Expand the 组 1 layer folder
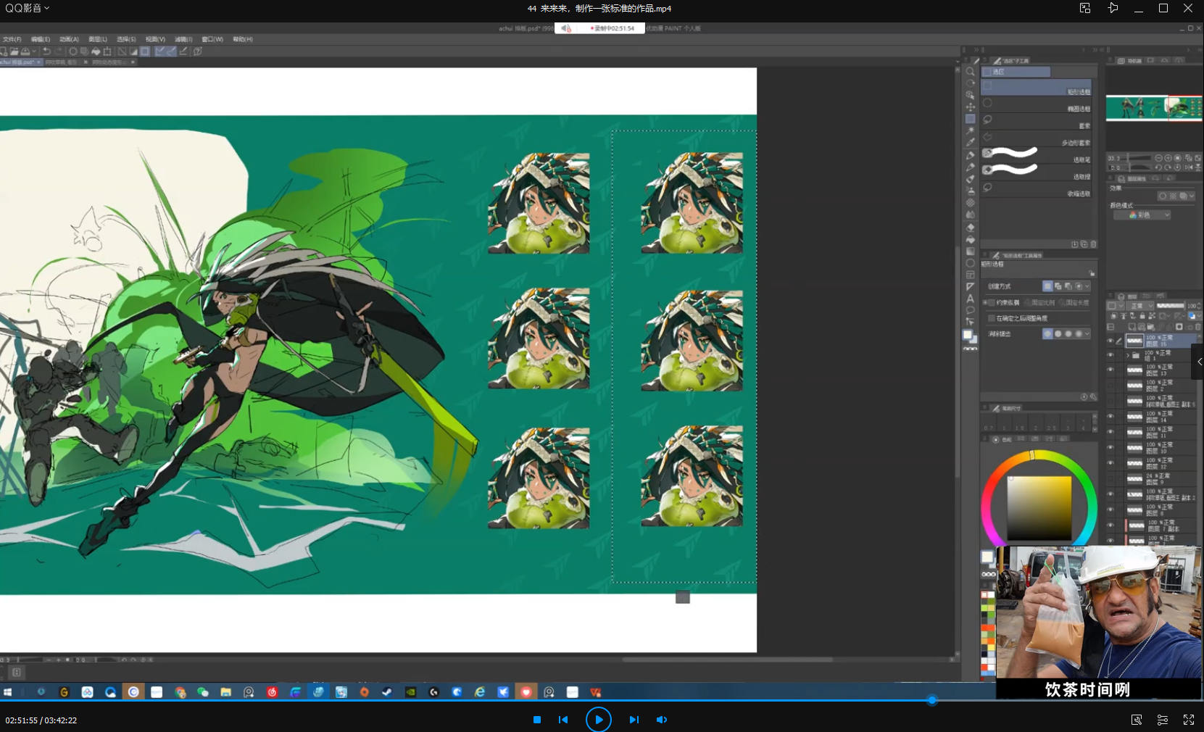The height and width of the screenshot is (732, 1204). pyautogui.click(x=1127, y=355)
